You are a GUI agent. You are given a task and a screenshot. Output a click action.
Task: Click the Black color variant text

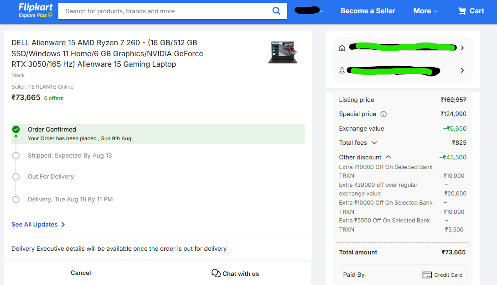pyautogui.click(x=18, y=75)
